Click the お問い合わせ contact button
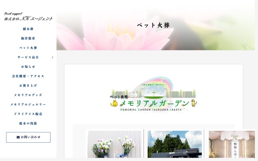This screenshot has height=161, width=258. pyautogui.click(x=28, y=137)
